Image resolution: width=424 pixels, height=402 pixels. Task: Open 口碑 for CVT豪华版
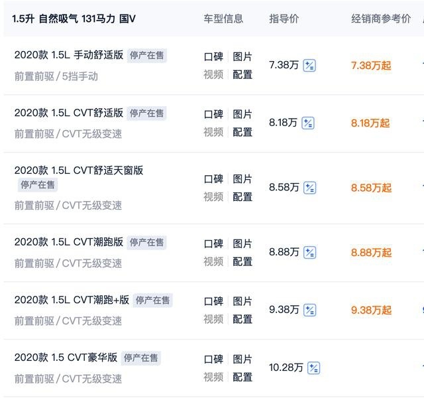click(x=213, y=360)
